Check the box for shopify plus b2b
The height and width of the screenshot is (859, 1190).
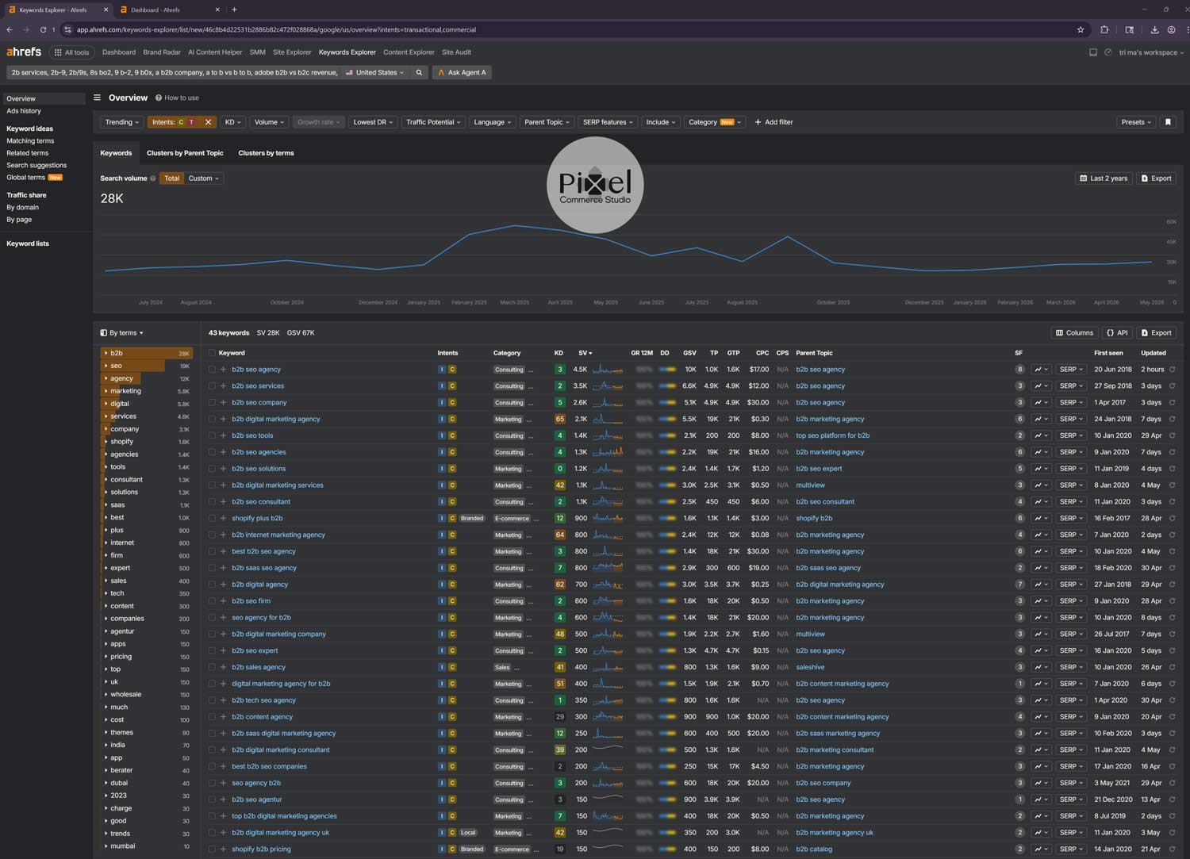[x=212, y=519]
